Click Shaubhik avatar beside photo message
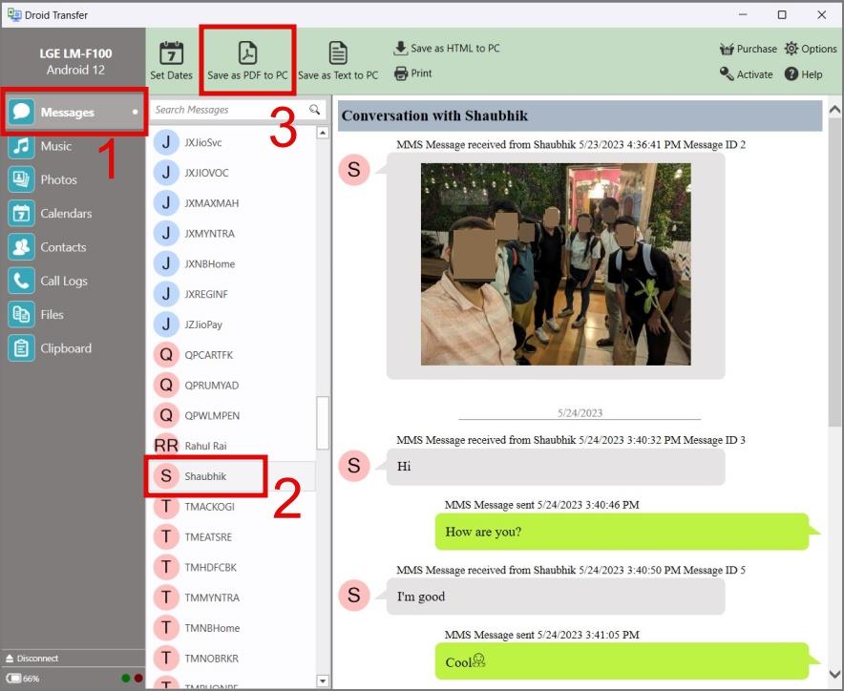The width and height of the screenshot is (844, 691). point(353,170)
